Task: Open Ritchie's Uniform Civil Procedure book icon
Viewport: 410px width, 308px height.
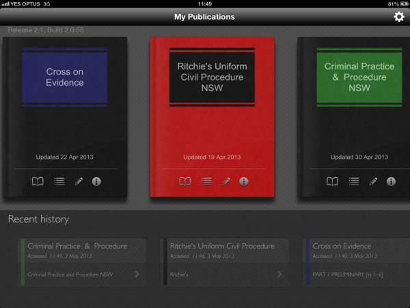Action: tap(185, 181)
